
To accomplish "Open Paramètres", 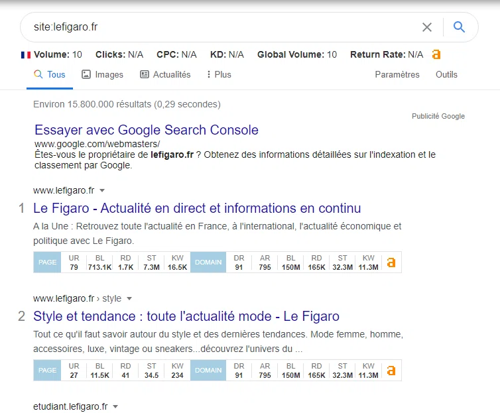I will click(x=397, y=74).
